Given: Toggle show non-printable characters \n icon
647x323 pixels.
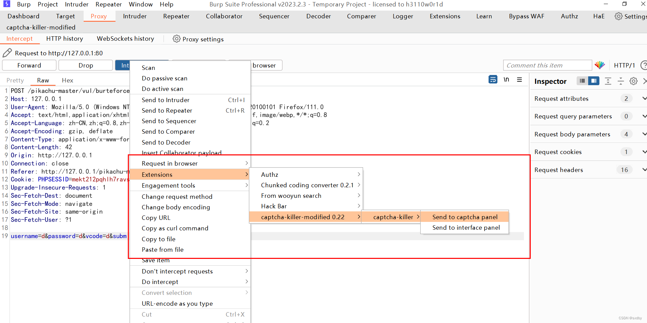Looking at the screenshot, I should pyautogui.click(x=506, y=79).
